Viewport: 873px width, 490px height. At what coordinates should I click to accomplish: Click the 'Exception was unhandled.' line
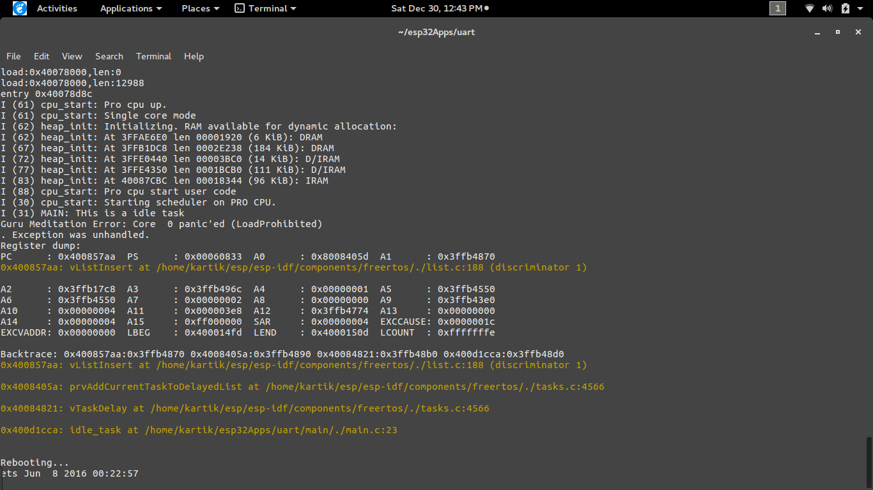(75, 235)
